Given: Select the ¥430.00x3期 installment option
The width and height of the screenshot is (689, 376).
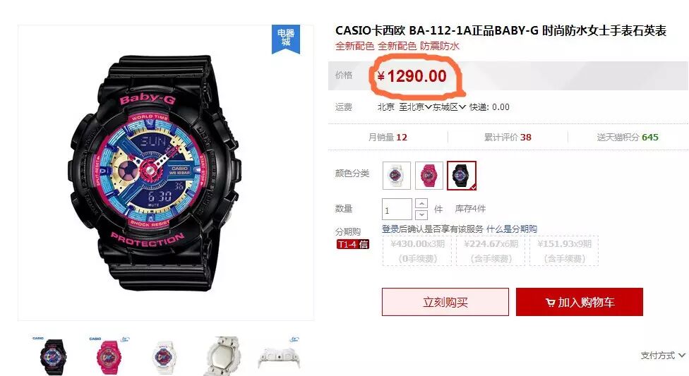Looking at the screenshot, I should (x=417, y=251).
